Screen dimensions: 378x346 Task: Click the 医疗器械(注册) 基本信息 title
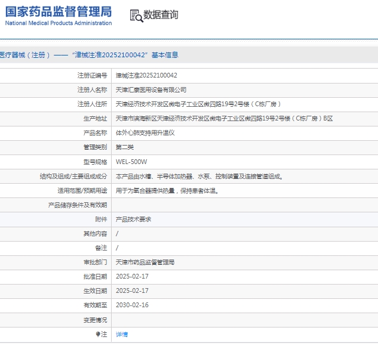(89, 55)
